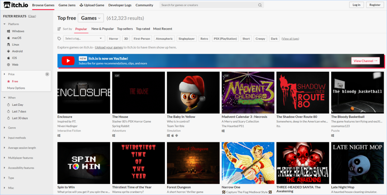Sort by Top rated

[143, 29]
